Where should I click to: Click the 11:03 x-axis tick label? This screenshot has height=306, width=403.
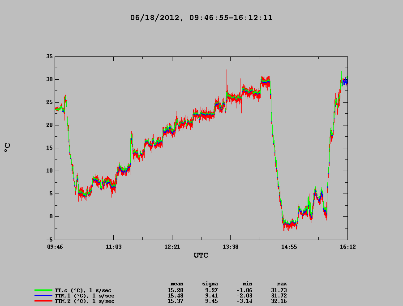pos(114,247)
